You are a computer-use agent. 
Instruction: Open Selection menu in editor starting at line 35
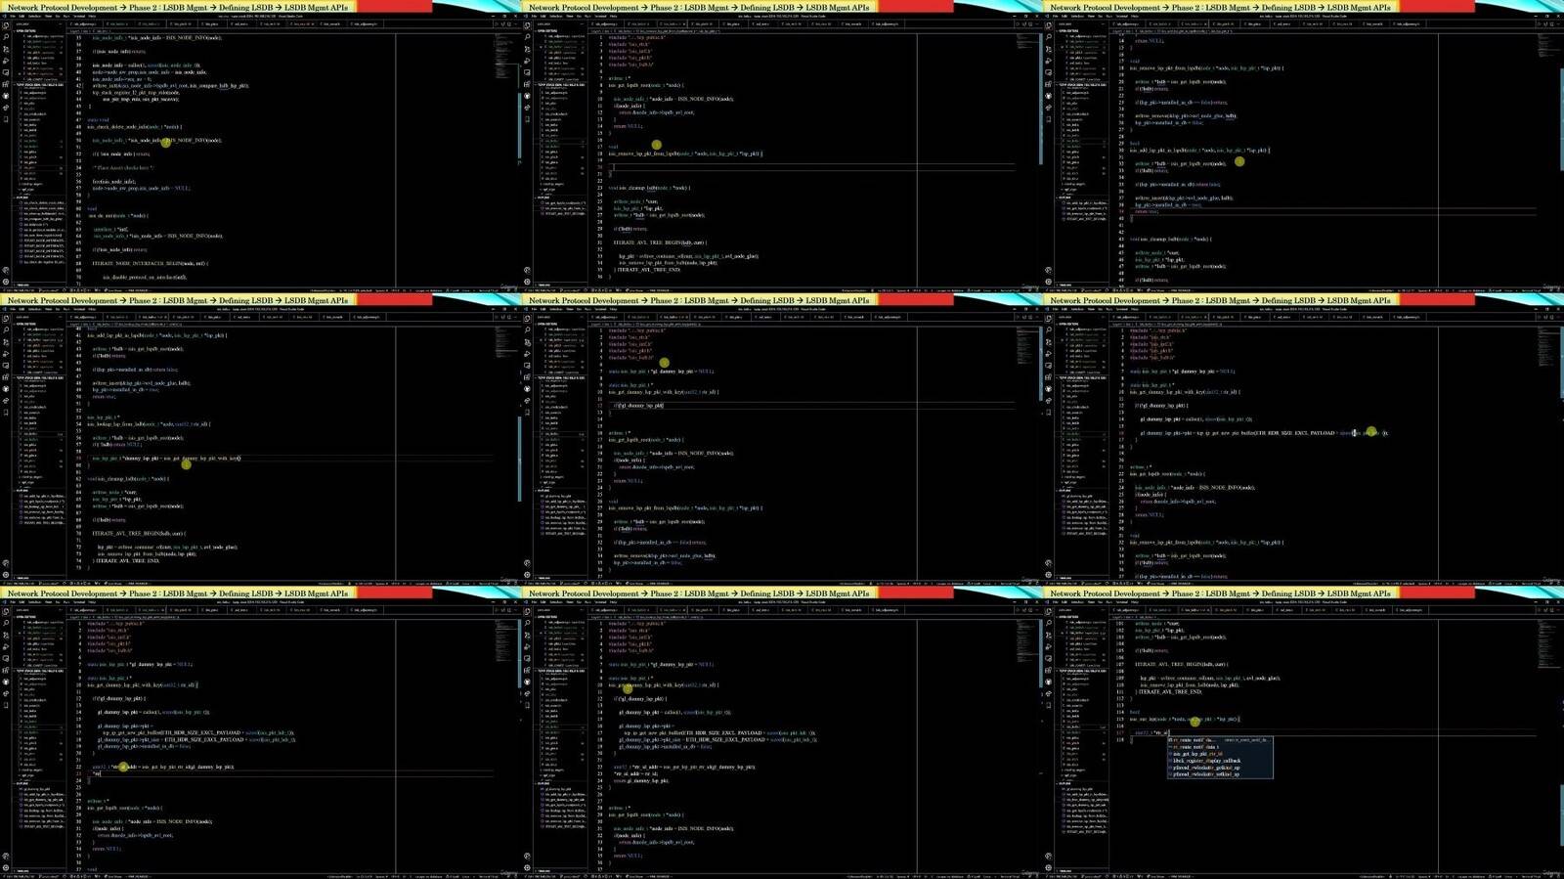(x=34, y=16)
